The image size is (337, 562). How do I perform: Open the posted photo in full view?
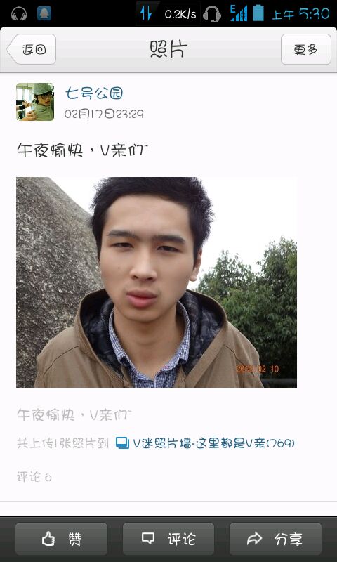pos(157,282)
